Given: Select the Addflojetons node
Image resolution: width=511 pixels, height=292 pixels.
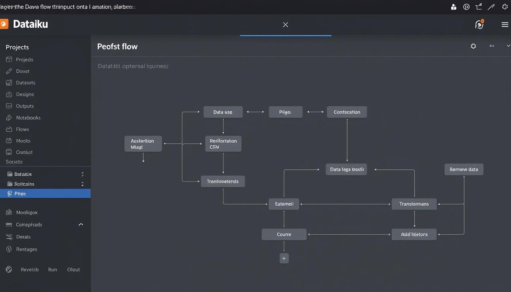Looking at the screenshot, I should tap(414, 234).
